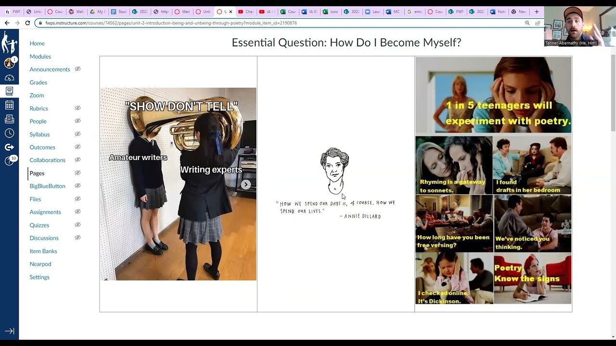Open Zoom in course navigation
616x346 pixels.
pos(37,95)
